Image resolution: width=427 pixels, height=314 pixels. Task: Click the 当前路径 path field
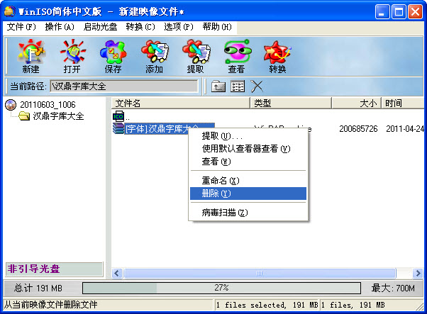click(124, 86)
